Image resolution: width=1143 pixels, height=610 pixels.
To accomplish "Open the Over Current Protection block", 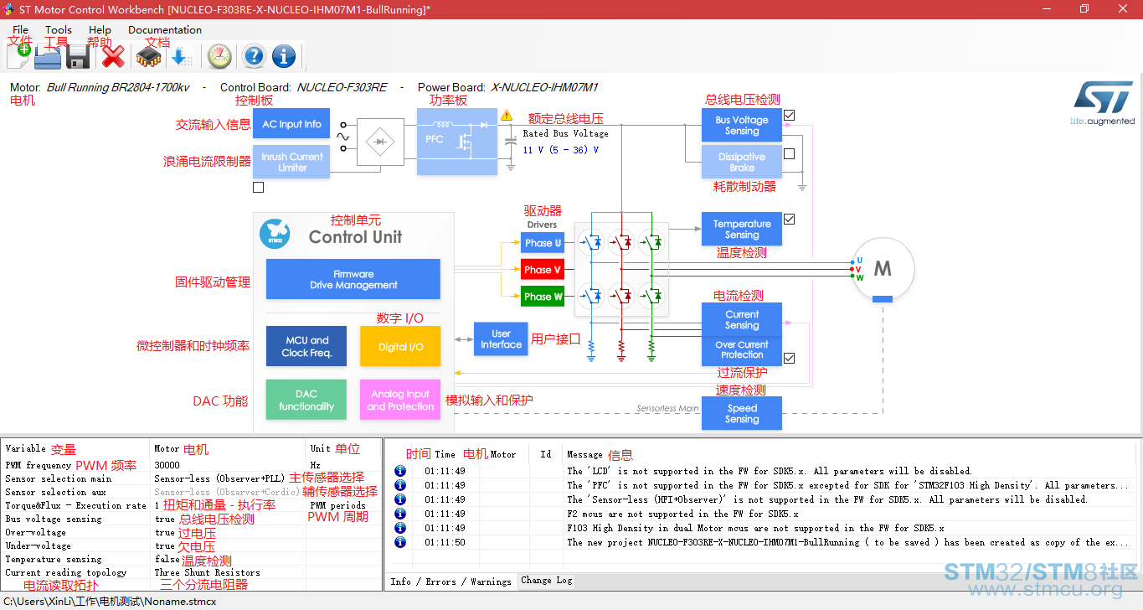I will point(742,349).
